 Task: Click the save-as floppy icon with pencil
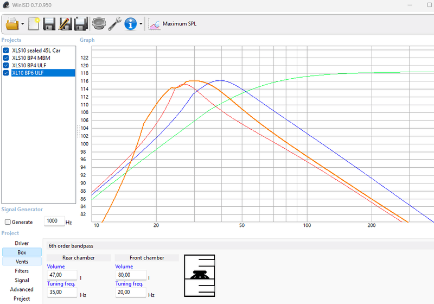pyautogui.click(x=65, y=24)
